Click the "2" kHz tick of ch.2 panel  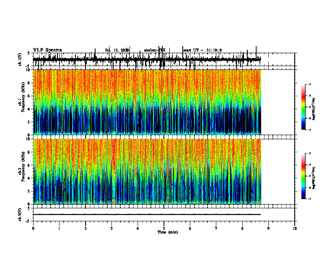(29, 191)
